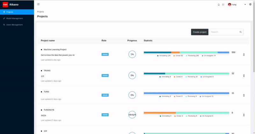This screenshot has width=255, height=134.
Task: Click the tung user avatar
Action: [229, 4]
